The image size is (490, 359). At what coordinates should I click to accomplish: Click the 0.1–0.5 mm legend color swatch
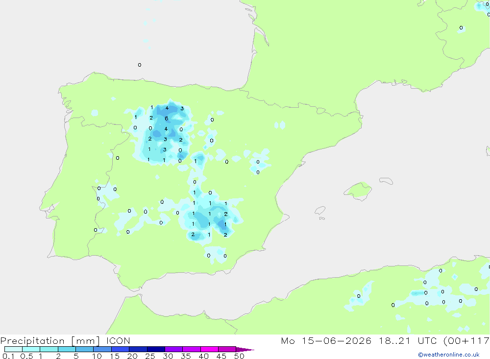click(13, 349)
